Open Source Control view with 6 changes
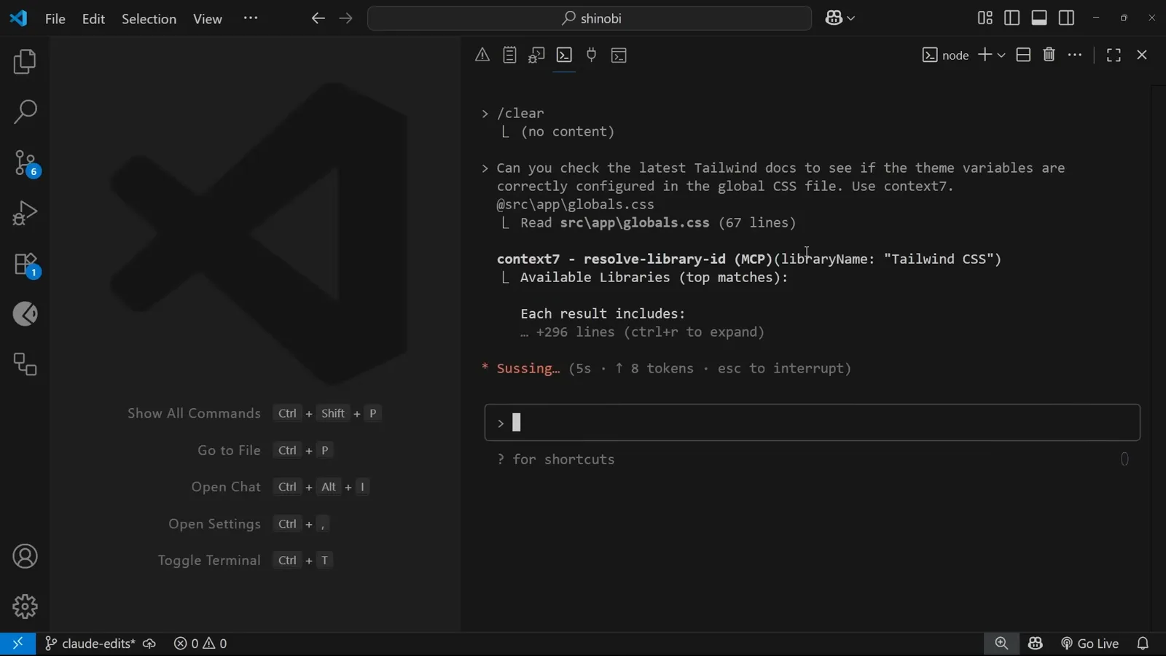Viewport: 1166px width, 656px height. (26, 163)
